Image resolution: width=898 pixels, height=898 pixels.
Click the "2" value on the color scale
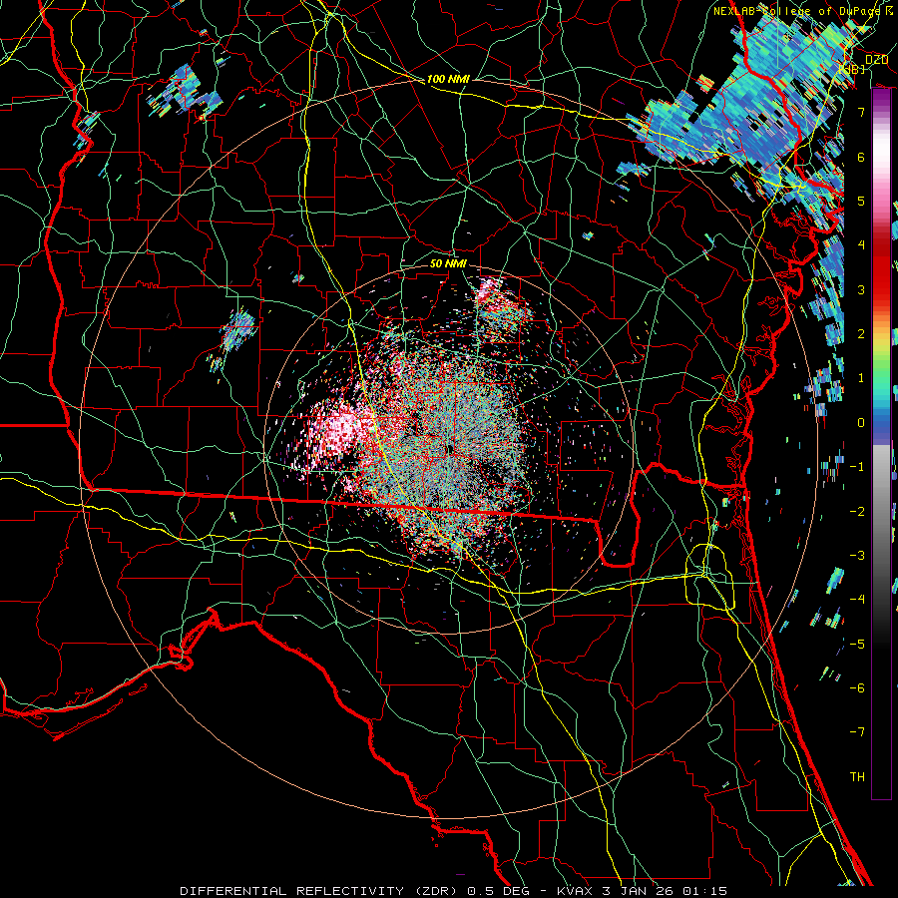pos(861,334)
